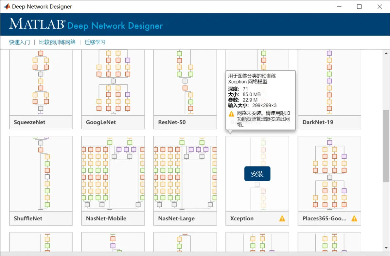Click the Xception name label
Screen dimensions: 390x256
point(242,218)
